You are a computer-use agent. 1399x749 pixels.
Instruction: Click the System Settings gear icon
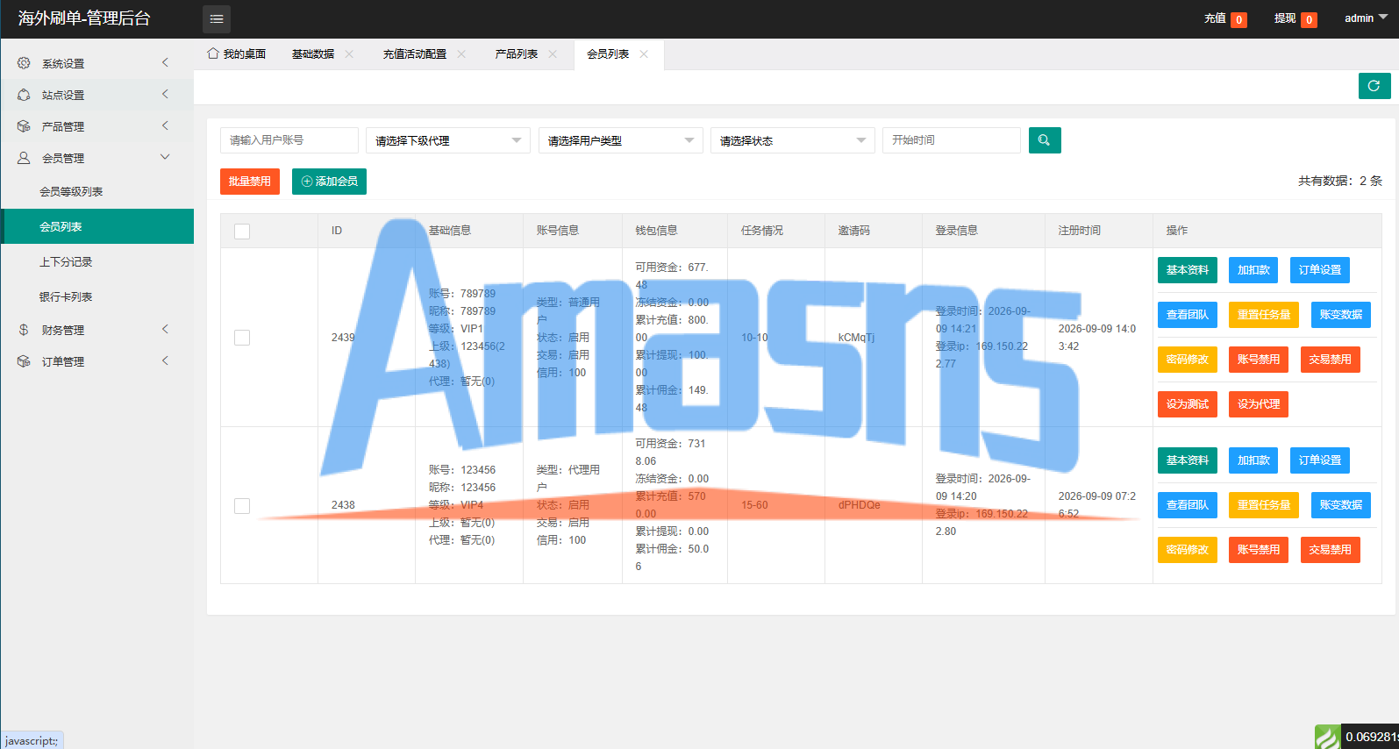(x=24, y=63)
